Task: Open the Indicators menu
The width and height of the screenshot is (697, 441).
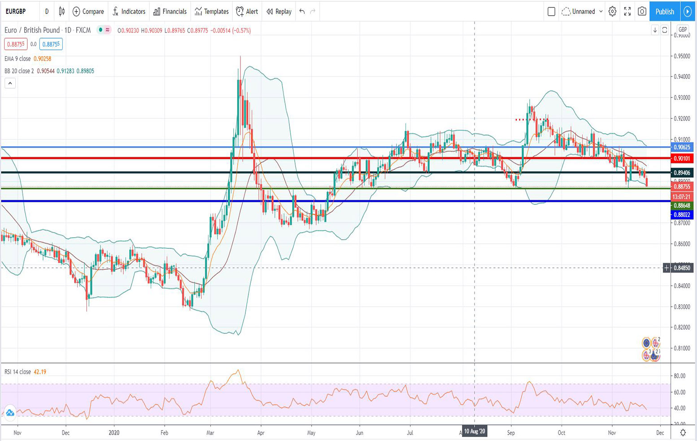Action: tap(129, 12)
